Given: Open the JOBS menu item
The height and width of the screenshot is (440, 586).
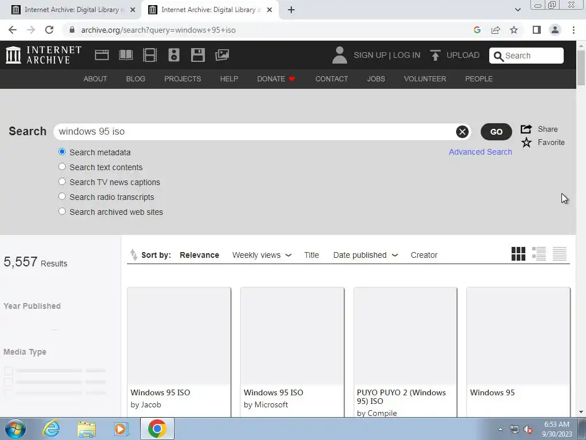Looking at the screenshot, I should coord(376,79).
